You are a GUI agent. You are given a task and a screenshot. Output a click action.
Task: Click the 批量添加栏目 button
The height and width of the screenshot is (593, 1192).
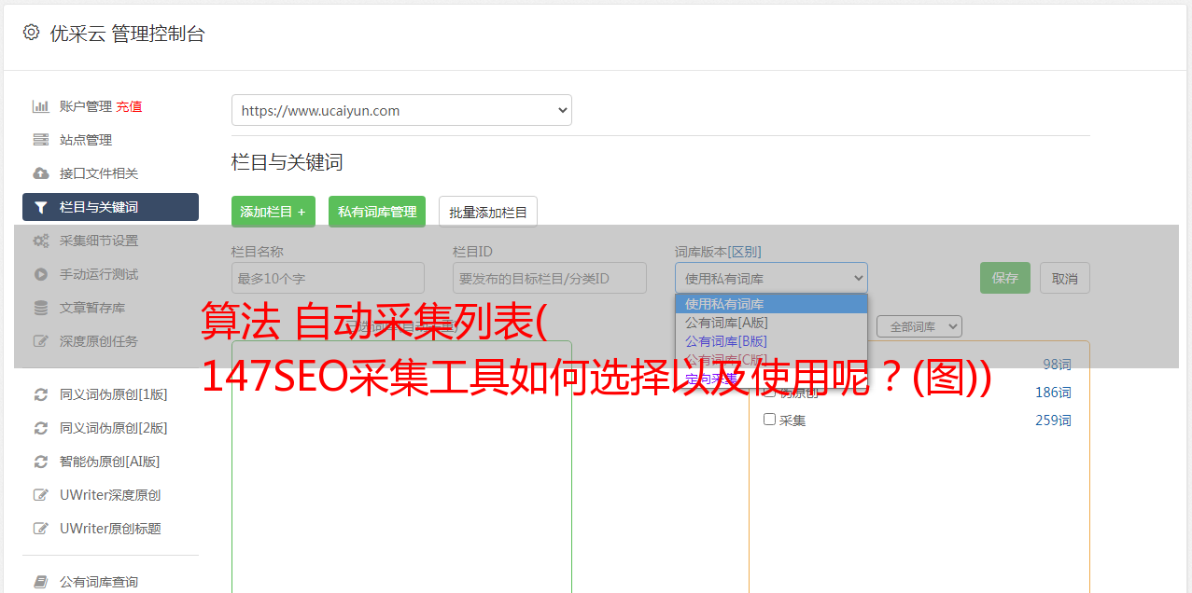pos(488,212)
